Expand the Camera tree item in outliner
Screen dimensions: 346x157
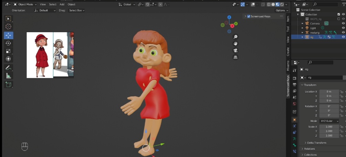(x=303, y=24)
